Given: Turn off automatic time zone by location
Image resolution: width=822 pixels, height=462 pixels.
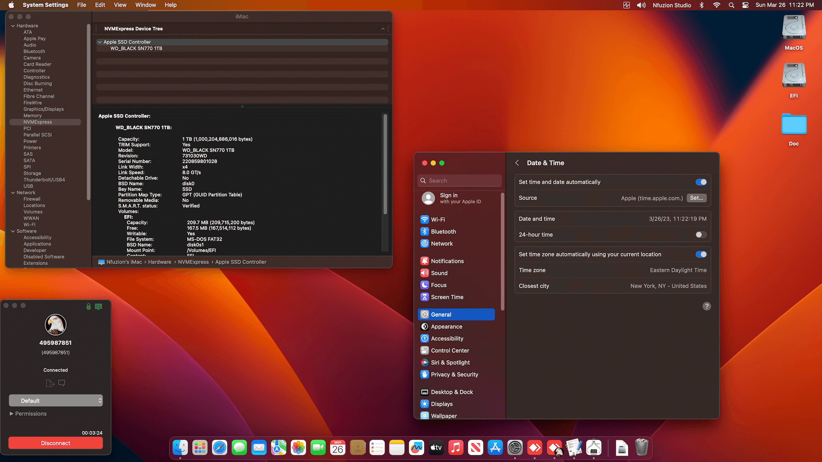Looking at the screenshot, I should 701,255.
